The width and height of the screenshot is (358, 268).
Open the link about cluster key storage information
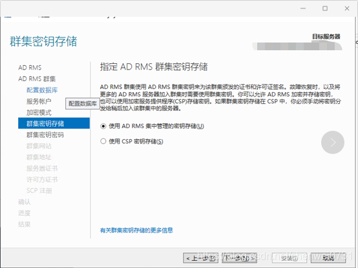click(x=136, y=231)
